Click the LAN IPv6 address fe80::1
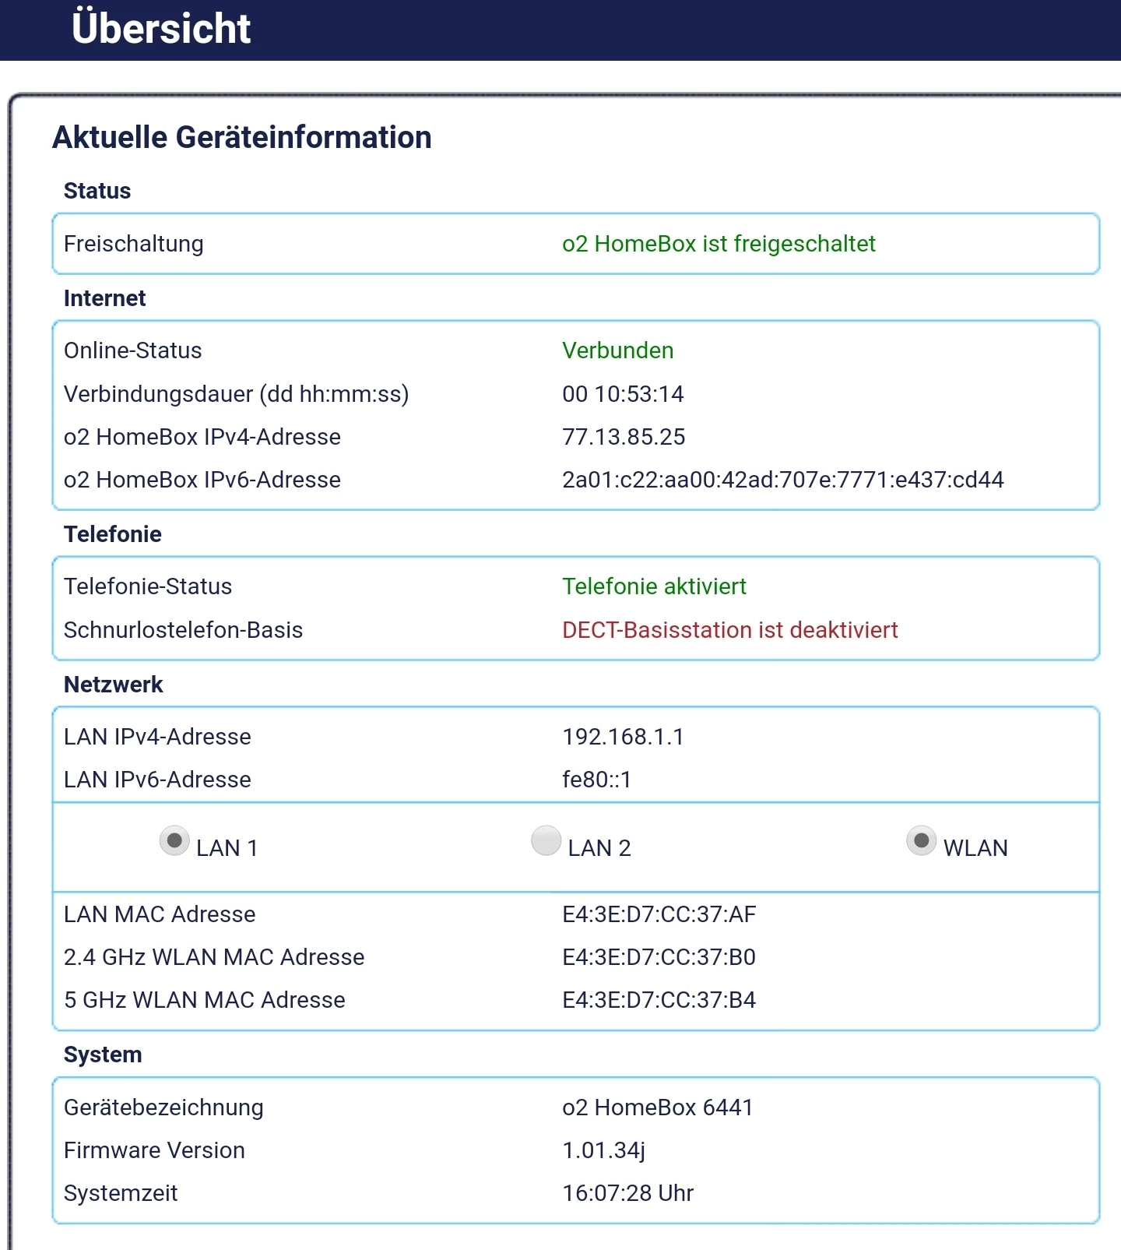The image size is (1121, 1250). click(x=596, y=780)
